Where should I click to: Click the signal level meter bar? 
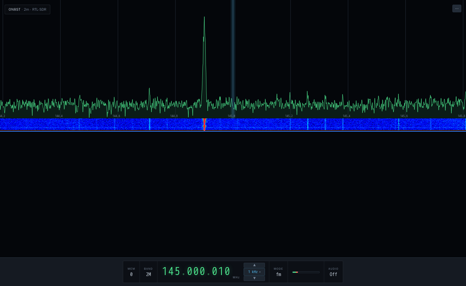coord(306,272)
